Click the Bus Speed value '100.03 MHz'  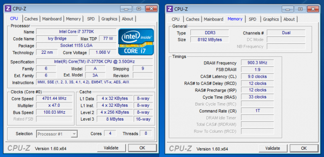click(x=54, y=112)
